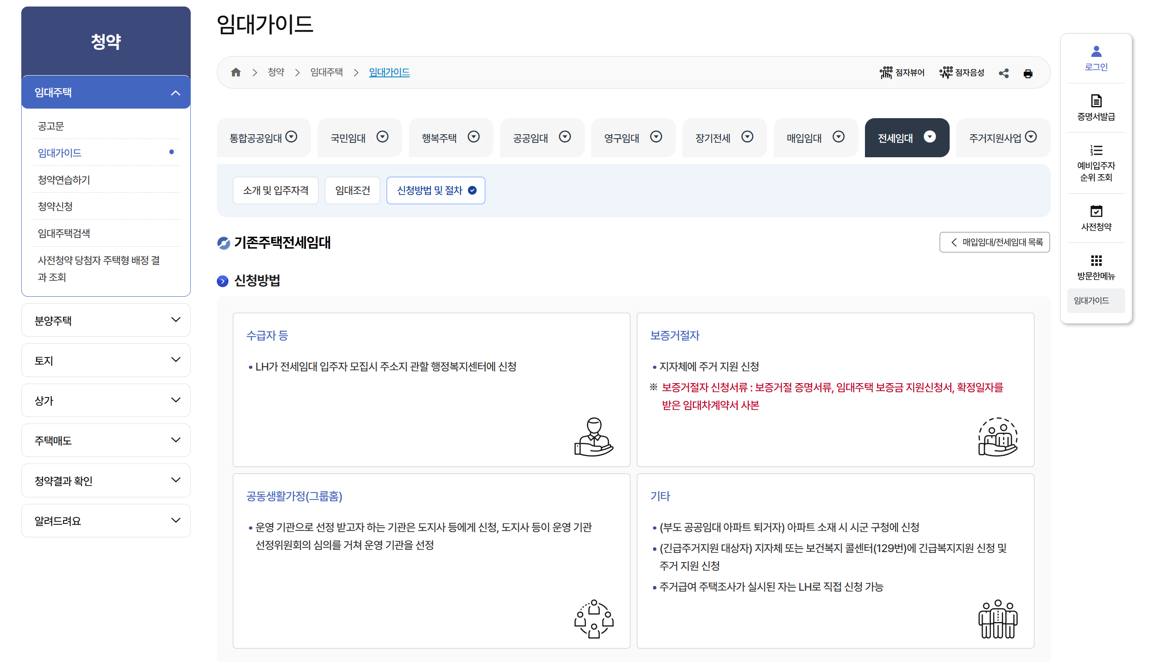Expand 영구임대 tab circle arrow

[656, 137]
